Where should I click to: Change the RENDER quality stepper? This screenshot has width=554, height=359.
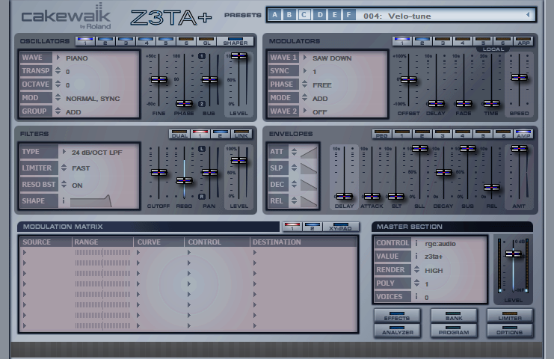(417, 269)
